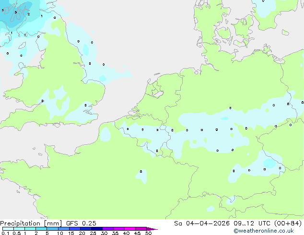Click the '0.5' legend scale label

click(16, 233)
